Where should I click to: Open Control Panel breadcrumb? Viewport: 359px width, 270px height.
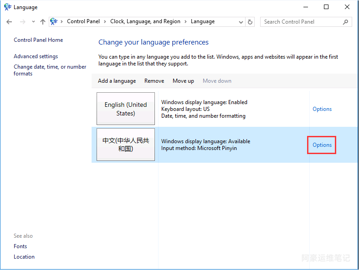tap(83, 21)
